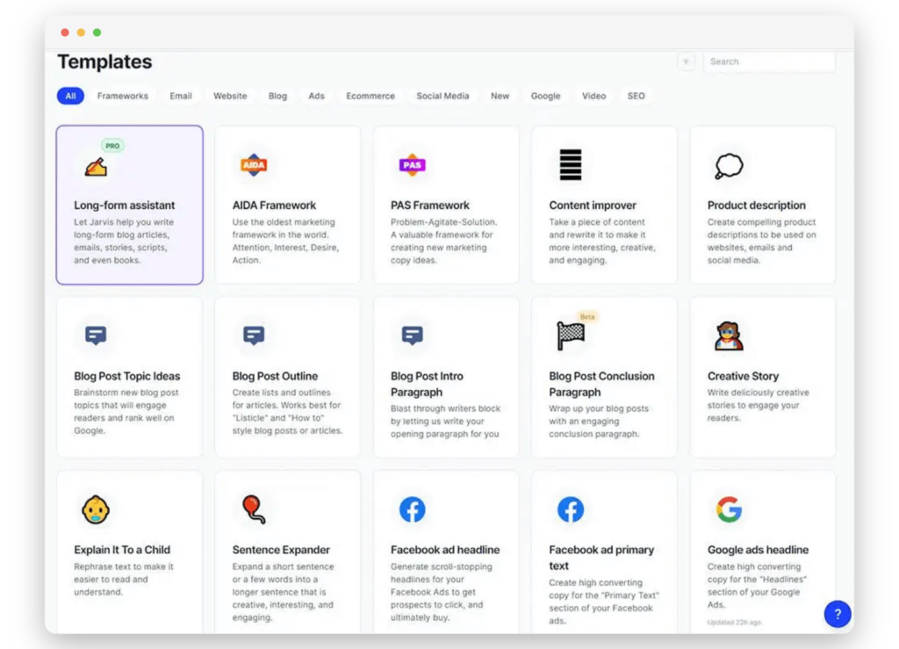899x649 pixels.
Task: Click the AIDA Framework icon
Action: pos(254,165)
